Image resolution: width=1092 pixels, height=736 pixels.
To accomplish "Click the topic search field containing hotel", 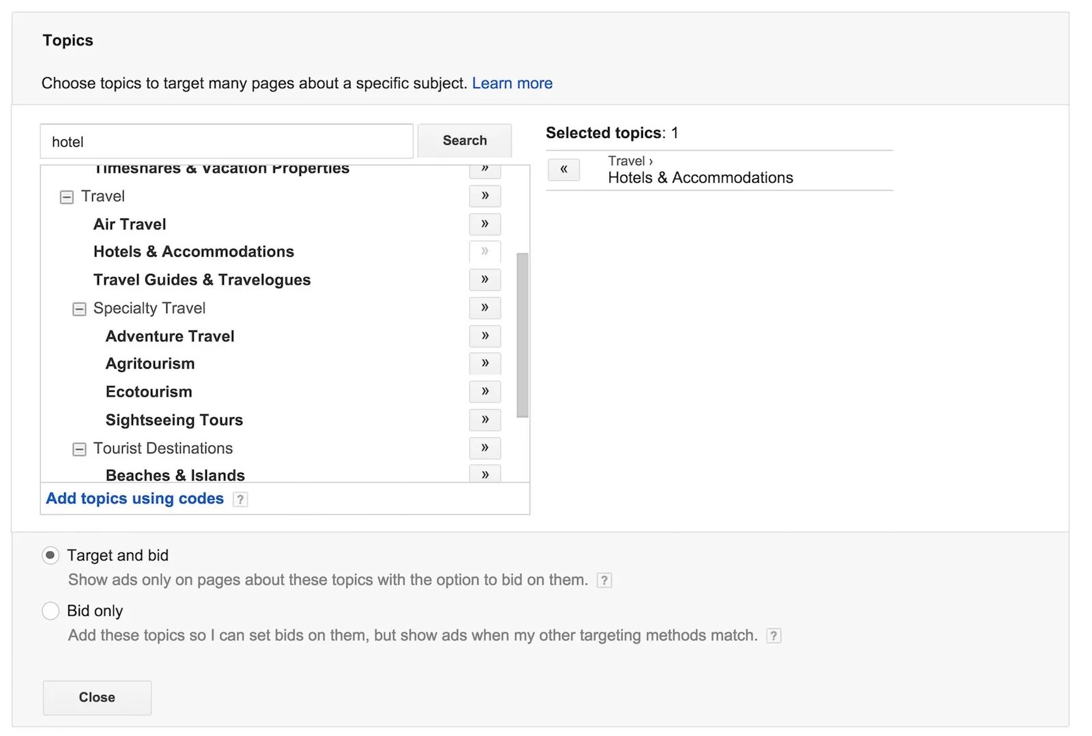I will (x=227, y=142).
